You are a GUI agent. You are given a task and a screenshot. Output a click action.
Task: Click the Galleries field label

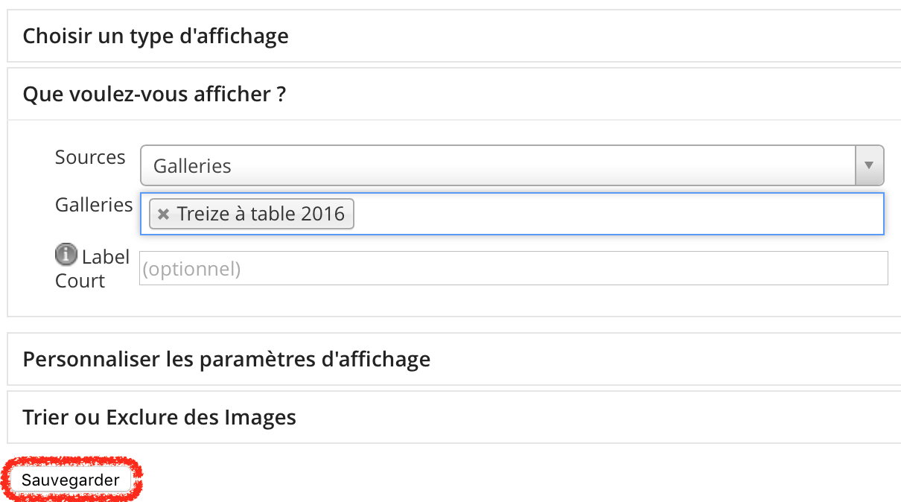(94, 205)
